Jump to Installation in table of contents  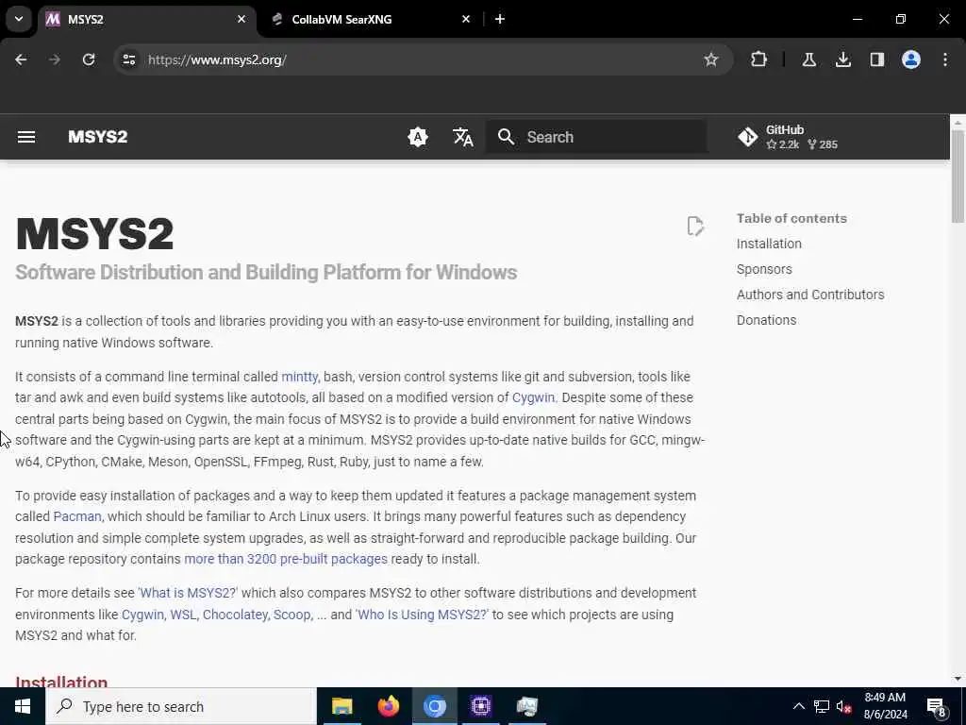769,244
